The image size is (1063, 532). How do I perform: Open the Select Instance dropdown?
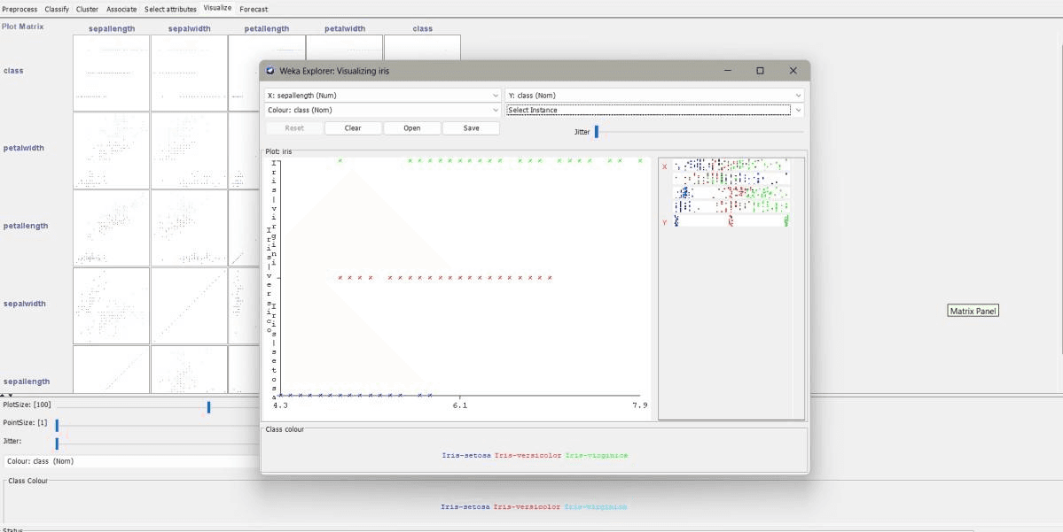tap(654, 110)
